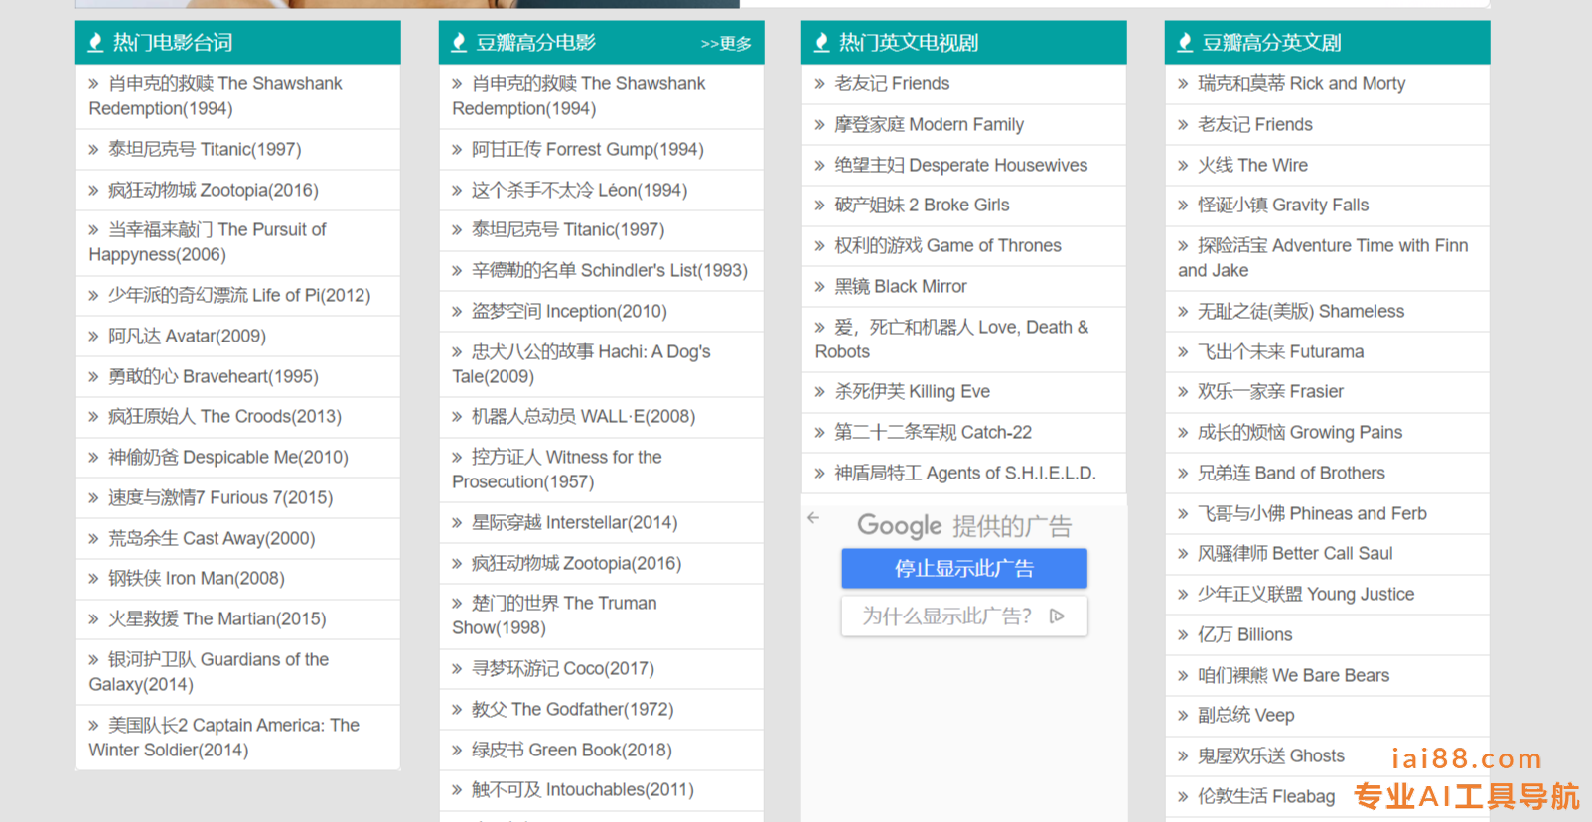The height and width of the screenshot is (822, 1592).
Task: Open 绿皮书 Green Book(2018)
Action: tap(572, 750)
